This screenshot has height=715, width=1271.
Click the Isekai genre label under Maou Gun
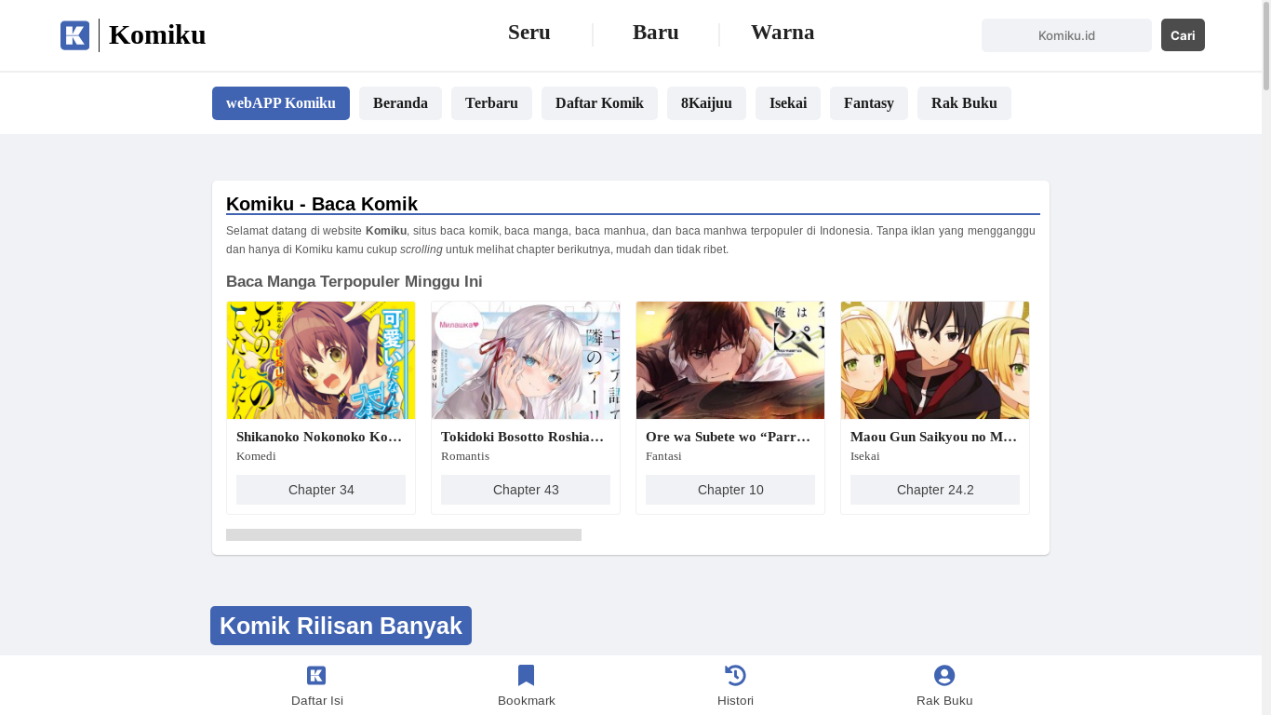(865, 456)
